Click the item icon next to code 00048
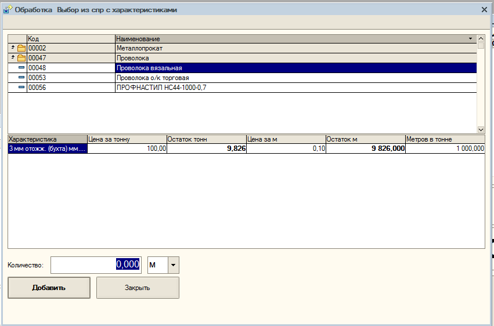 point(21,68)
